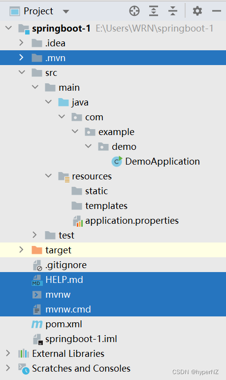
Task: Click the com package icon
Action: point(77,117)
